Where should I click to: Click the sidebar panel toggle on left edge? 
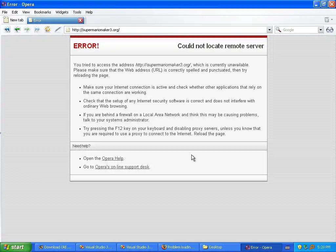(x=1, y=133)
